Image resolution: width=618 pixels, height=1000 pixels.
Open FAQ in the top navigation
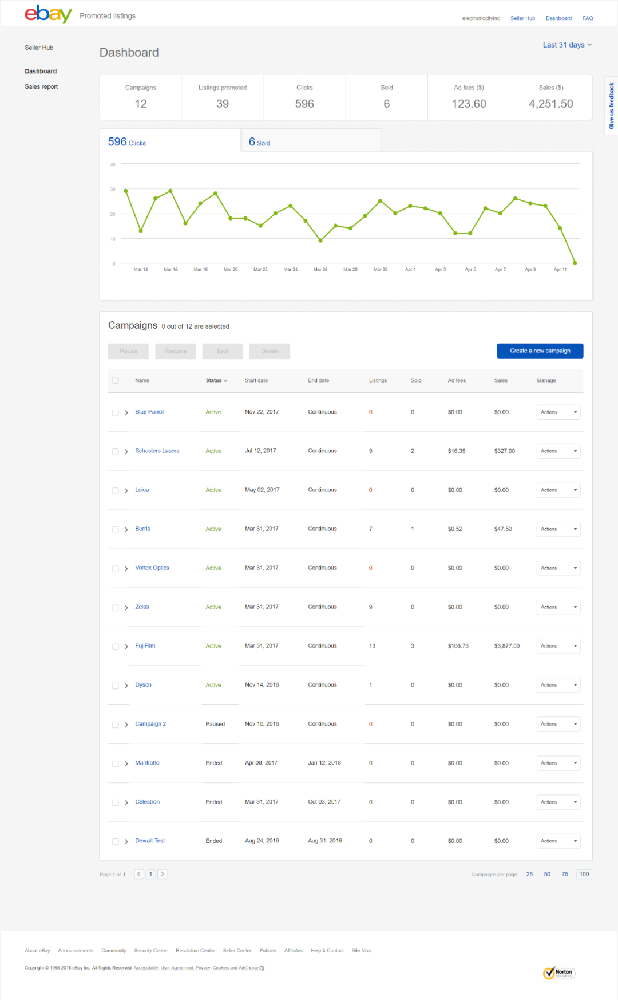(588, 18)
